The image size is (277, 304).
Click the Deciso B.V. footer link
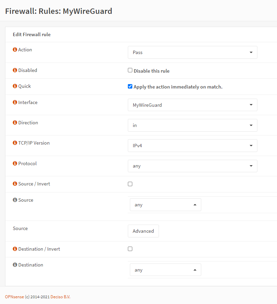coord(60,297)
